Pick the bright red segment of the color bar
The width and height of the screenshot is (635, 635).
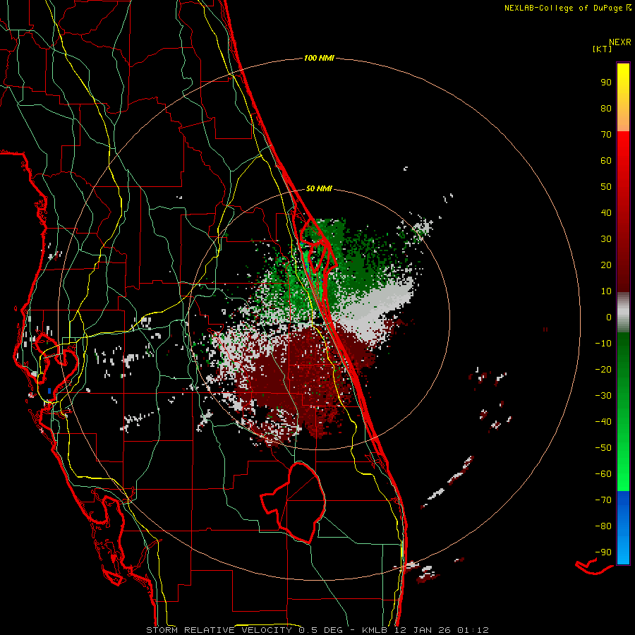pos(623,212)
